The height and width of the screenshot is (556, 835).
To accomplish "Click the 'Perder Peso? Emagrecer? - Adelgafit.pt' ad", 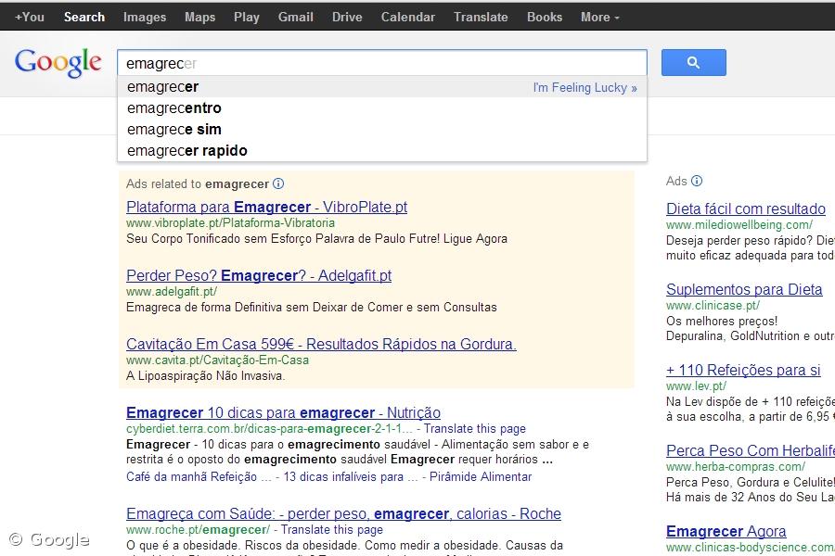I will (258, 275).
